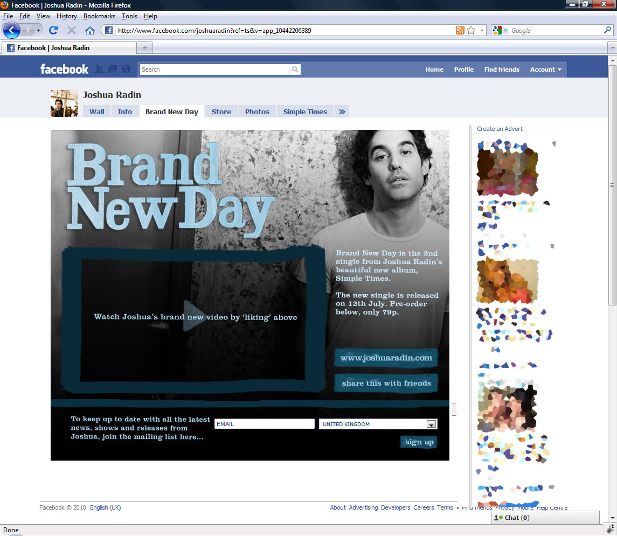Image resolution: width=617 pixels, height=536 pixels.
Task: Subscribe via the orange RSS feed icon
Action: tap(460, 30)
